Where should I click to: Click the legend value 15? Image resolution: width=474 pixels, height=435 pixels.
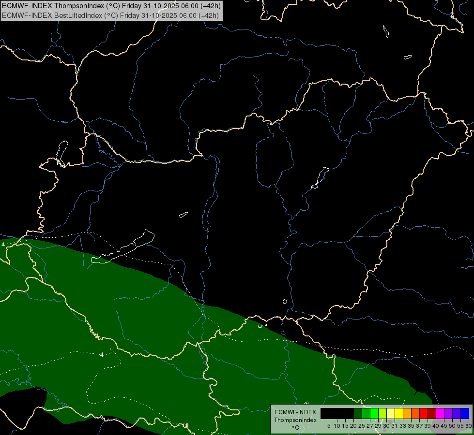pos(345,426)
